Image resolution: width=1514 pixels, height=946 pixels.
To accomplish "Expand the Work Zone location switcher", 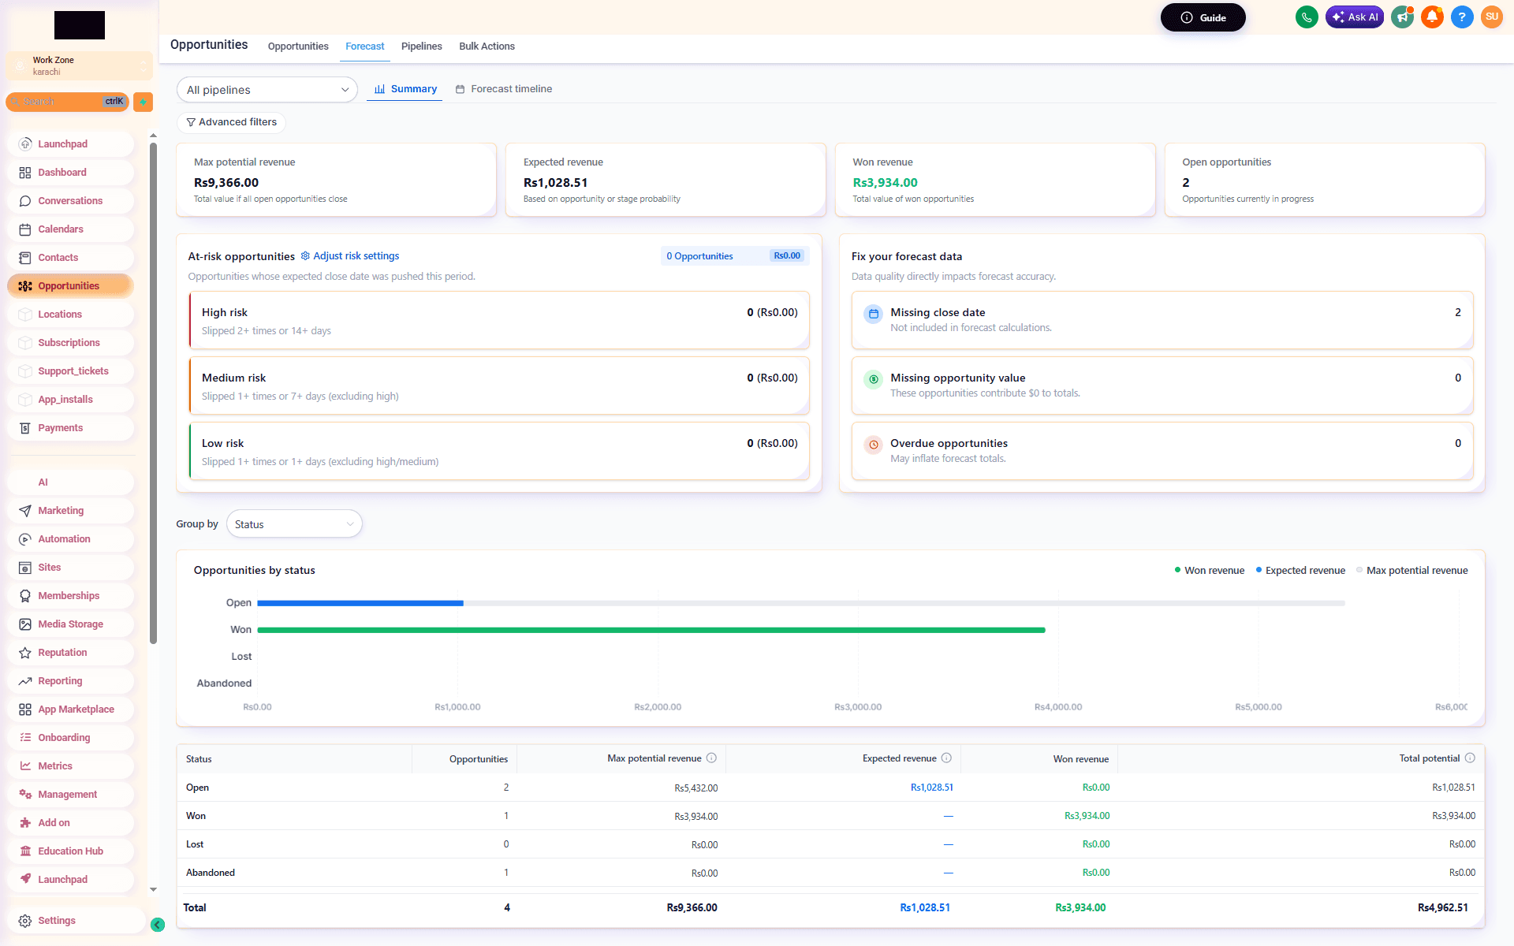I will coord(79,66).
